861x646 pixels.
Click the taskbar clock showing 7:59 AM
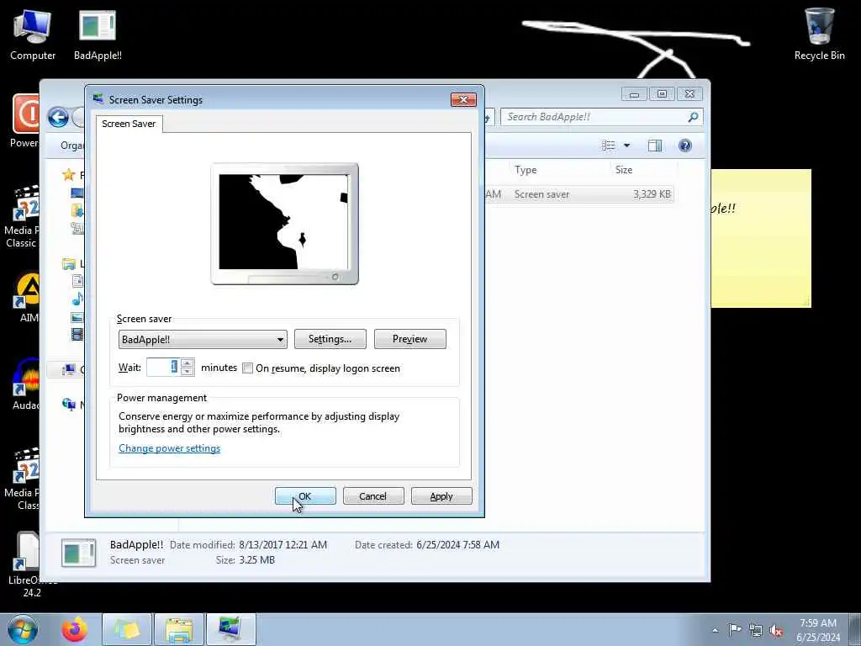(x=818, y=629)
